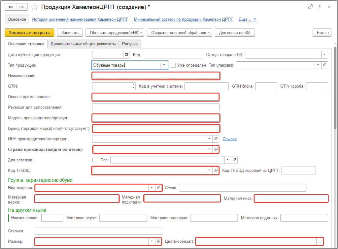Open Страна производства record icon
The width and height of the screenshot is (338, 249).
[x=216, y=149]
